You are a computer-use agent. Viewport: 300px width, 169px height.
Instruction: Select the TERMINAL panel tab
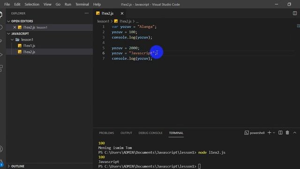pyautogui.click(x=176, y=133)
